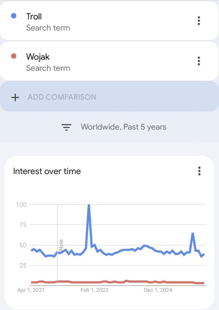Viewport: 219px width, 310px height.
Task: Click the blue dot next to Troll
Action: 13,16
